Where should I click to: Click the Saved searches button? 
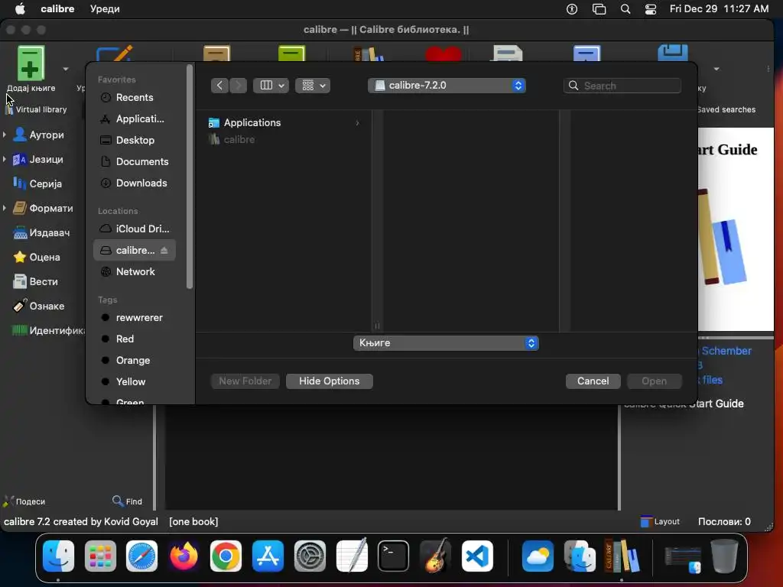(x=726, y=109)
